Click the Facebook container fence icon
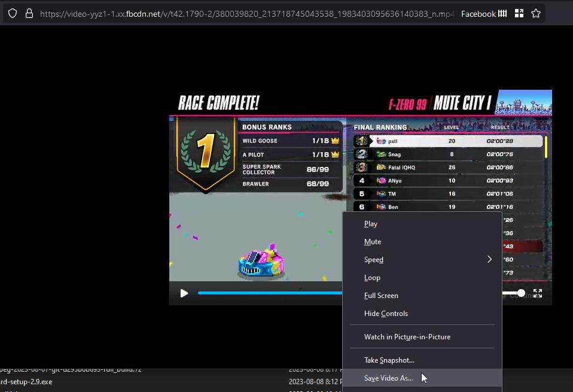 [502, 13]
